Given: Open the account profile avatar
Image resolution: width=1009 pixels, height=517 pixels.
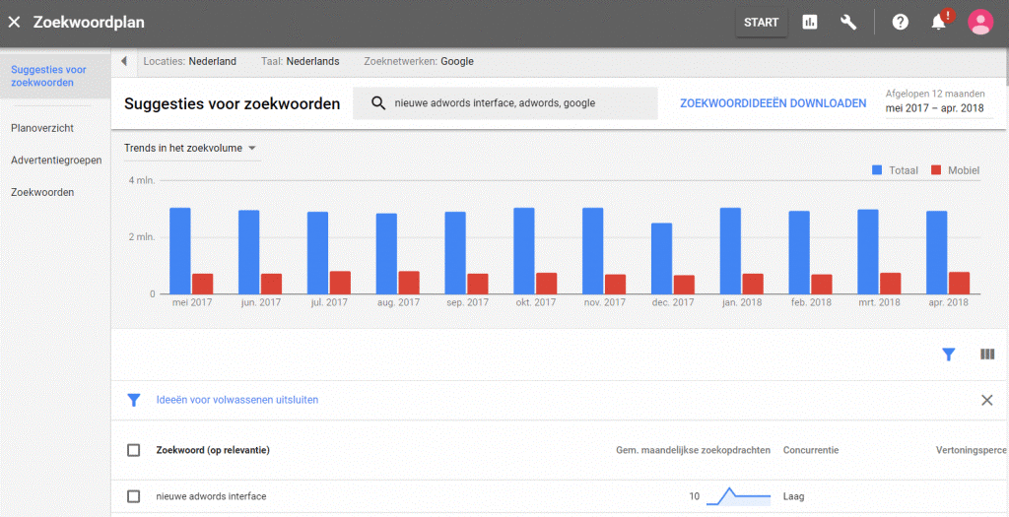Looking at the screenshot, I should tap(980, 22).
